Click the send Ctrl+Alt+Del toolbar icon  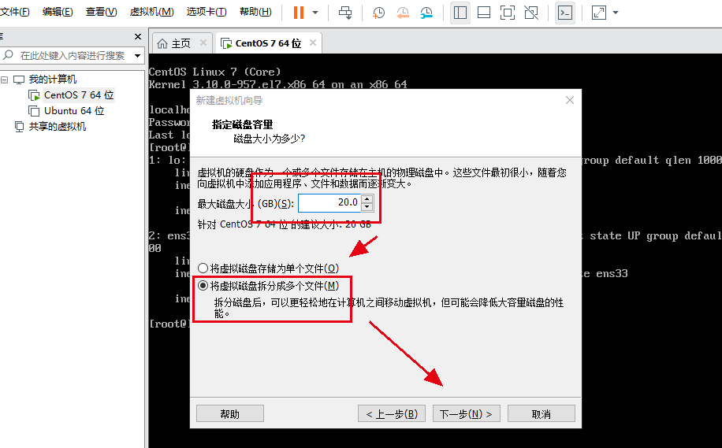(345, 13)
